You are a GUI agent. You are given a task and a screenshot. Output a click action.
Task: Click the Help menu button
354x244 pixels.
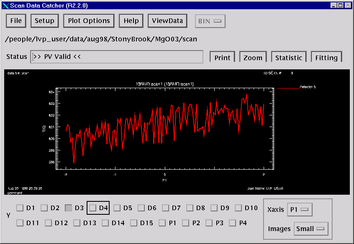tap(131, 21)
